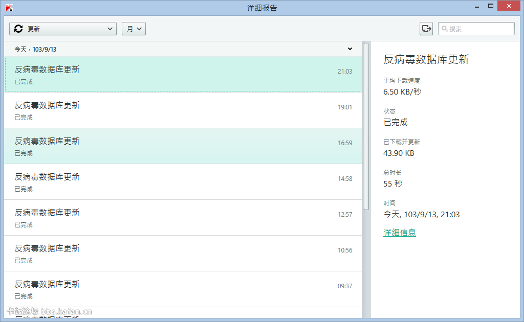
Task: Open the 详细信息 link
Action: pyautogui.click(x=400, y=233)
